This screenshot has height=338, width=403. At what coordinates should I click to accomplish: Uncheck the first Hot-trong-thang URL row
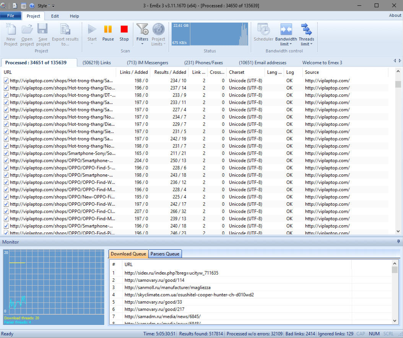(5, 80)
